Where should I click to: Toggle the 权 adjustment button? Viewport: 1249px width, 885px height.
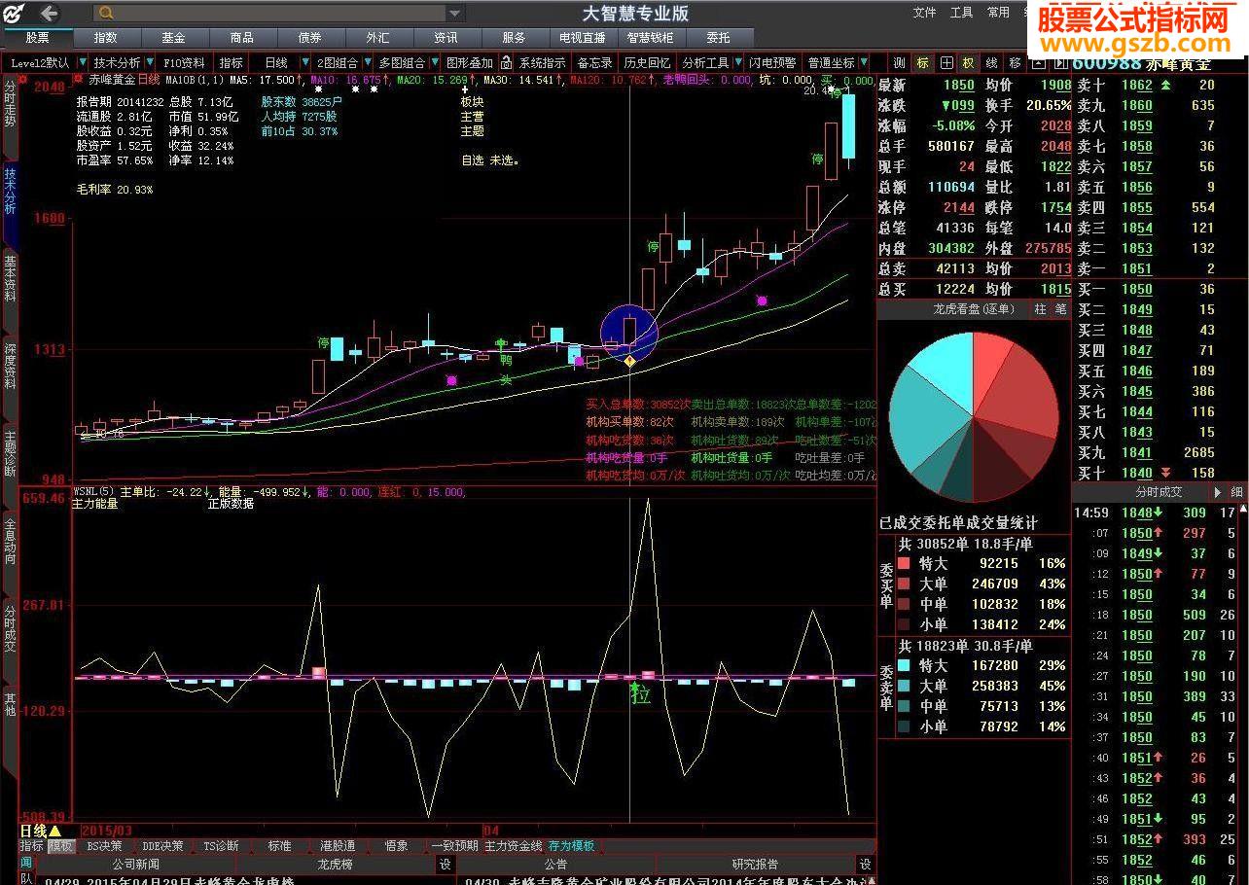[x=969, y=63]
